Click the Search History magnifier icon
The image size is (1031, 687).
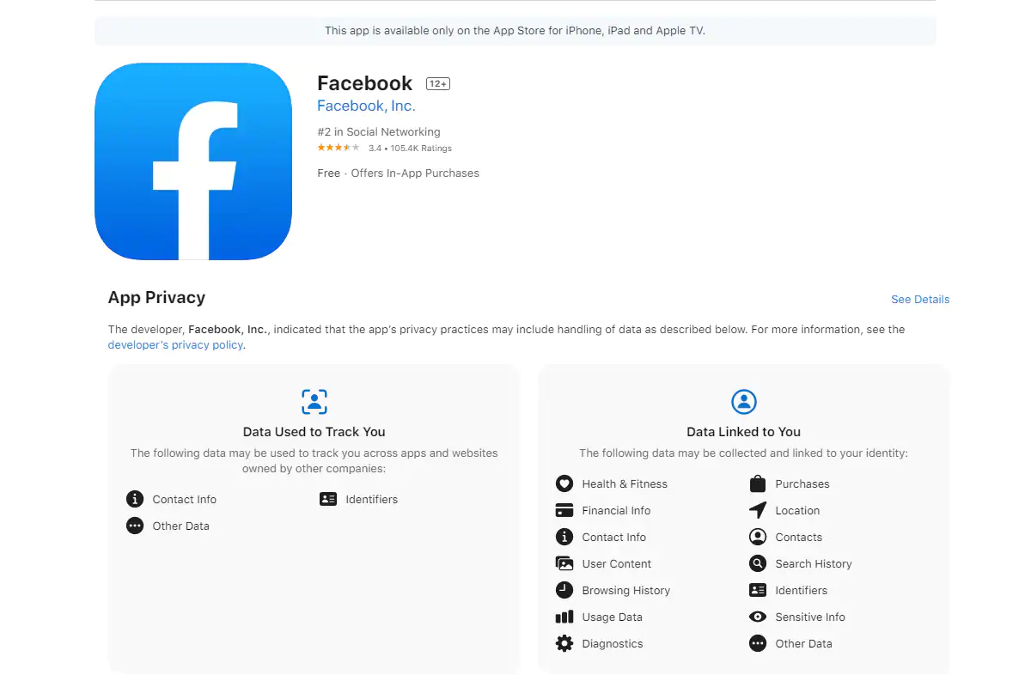click(758, 563)
